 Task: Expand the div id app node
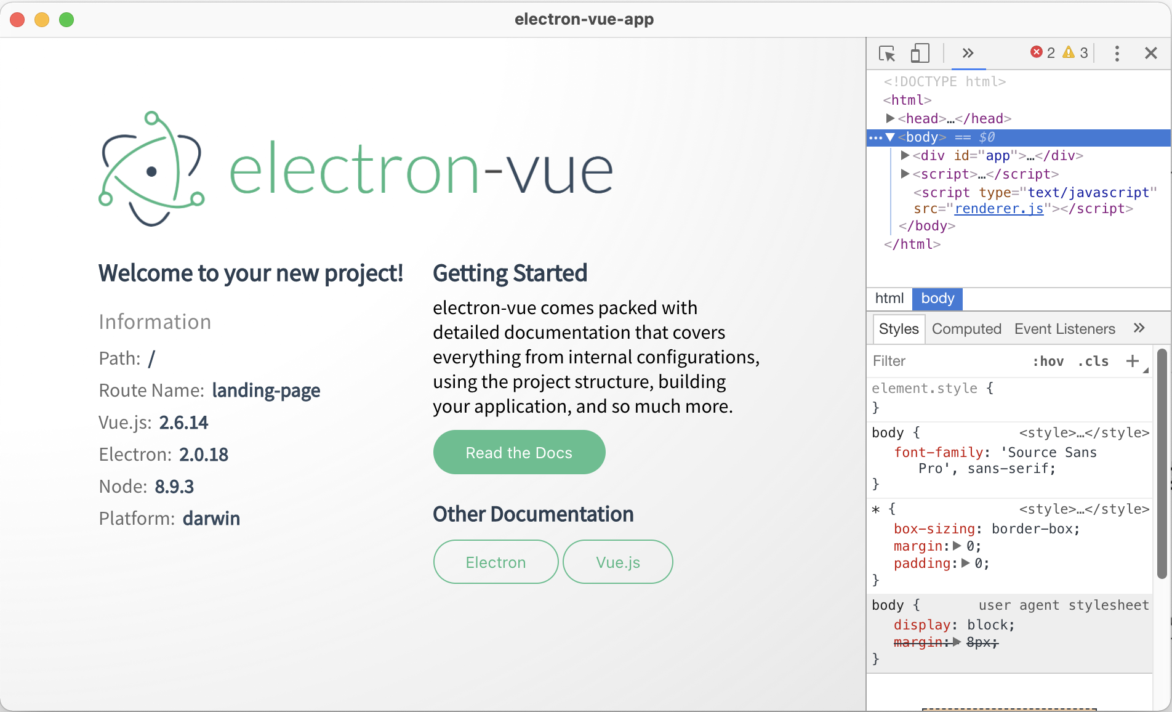tap(905, 155)
